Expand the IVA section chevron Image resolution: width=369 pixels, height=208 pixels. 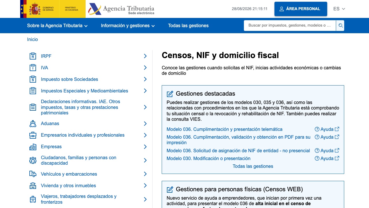145,68
